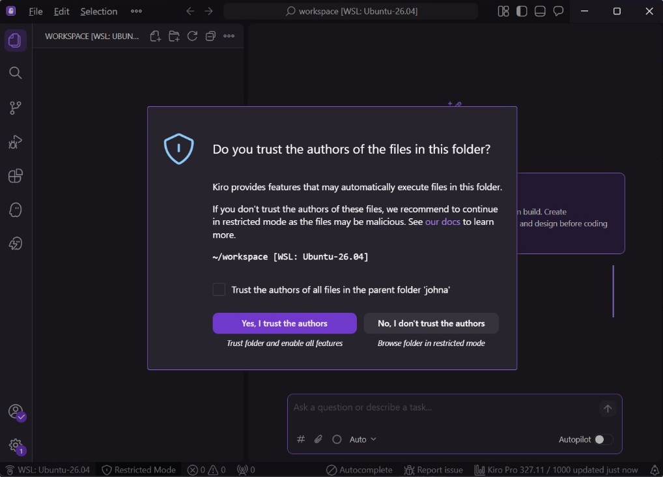Attach a file with the paperclip icon
663x477 pixels.
(318, 439)
